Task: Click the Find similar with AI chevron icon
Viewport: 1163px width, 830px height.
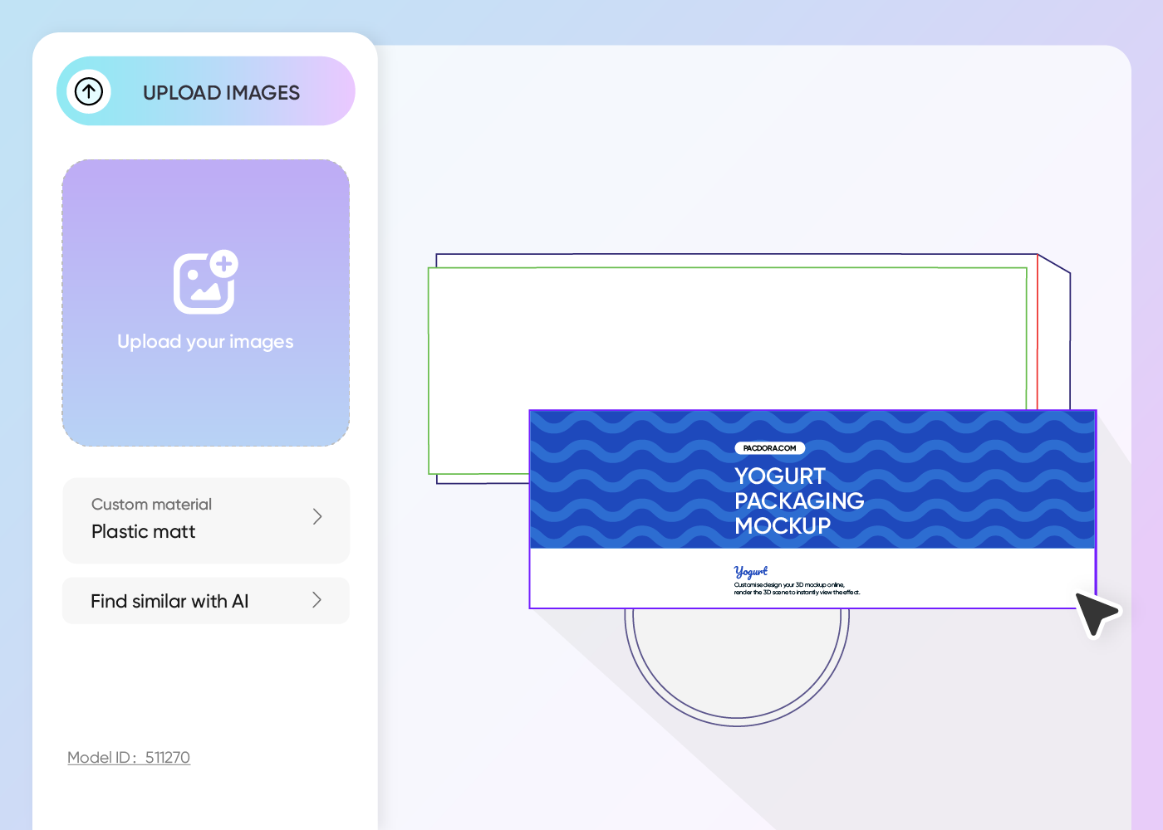Action: point(317,600)
